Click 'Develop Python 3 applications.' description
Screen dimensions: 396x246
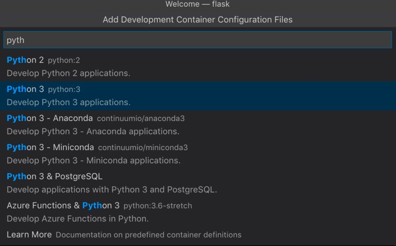pos(69,102)
